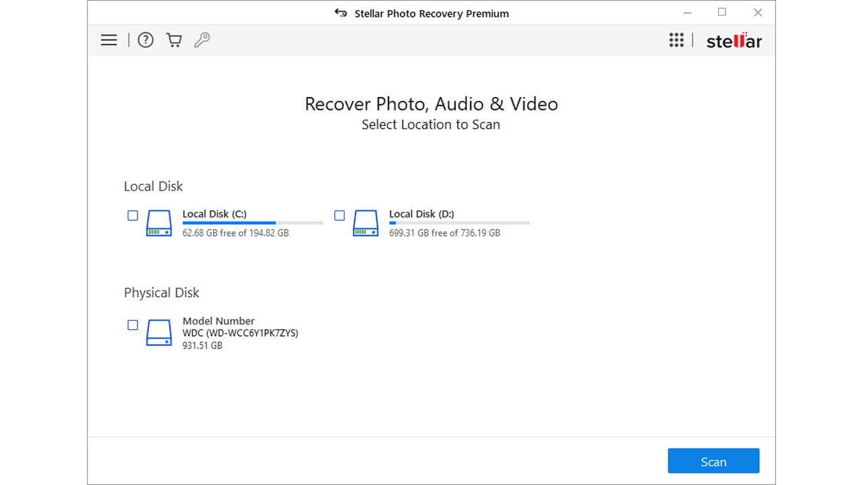
Task: Click the Local Disk (C:) drive icon
Action: (x=159, y=223)
